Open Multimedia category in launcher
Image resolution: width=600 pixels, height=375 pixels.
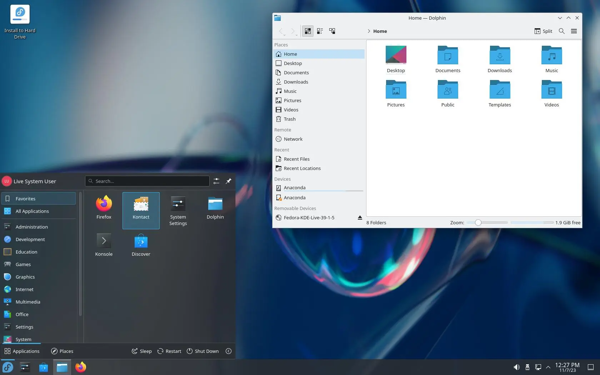39,302
